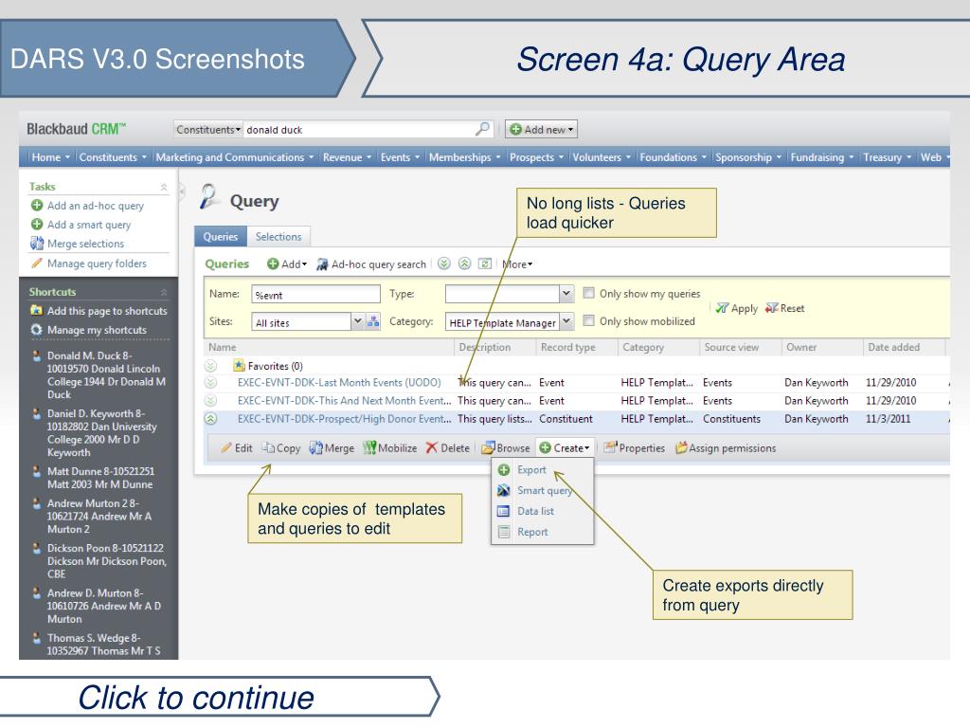Open the More dropdown
This screenshot has width=970, height=728.
click(x=517, y=264)
